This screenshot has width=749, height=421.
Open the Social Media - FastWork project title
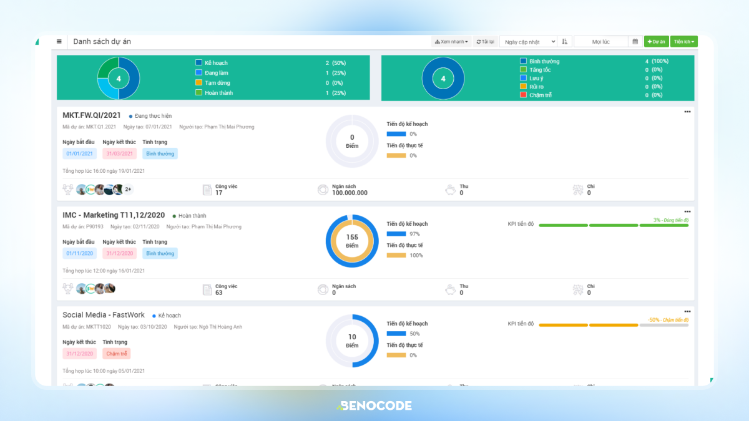pos(104,315)
